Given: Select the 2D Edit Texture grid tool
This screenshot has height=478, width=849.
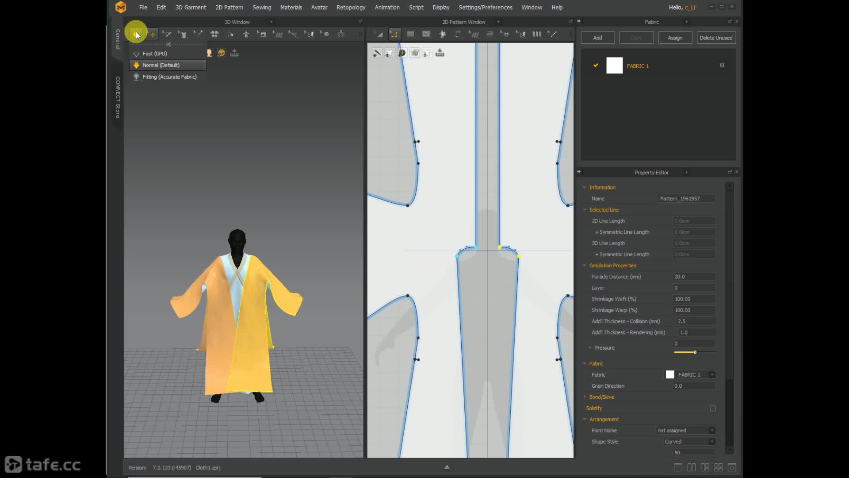Looking at the screenshot, I should (x=474, y=34).
